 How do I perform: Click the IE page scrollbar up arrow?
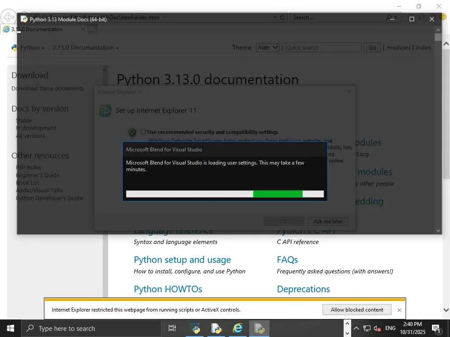click(x=446, y=44)
